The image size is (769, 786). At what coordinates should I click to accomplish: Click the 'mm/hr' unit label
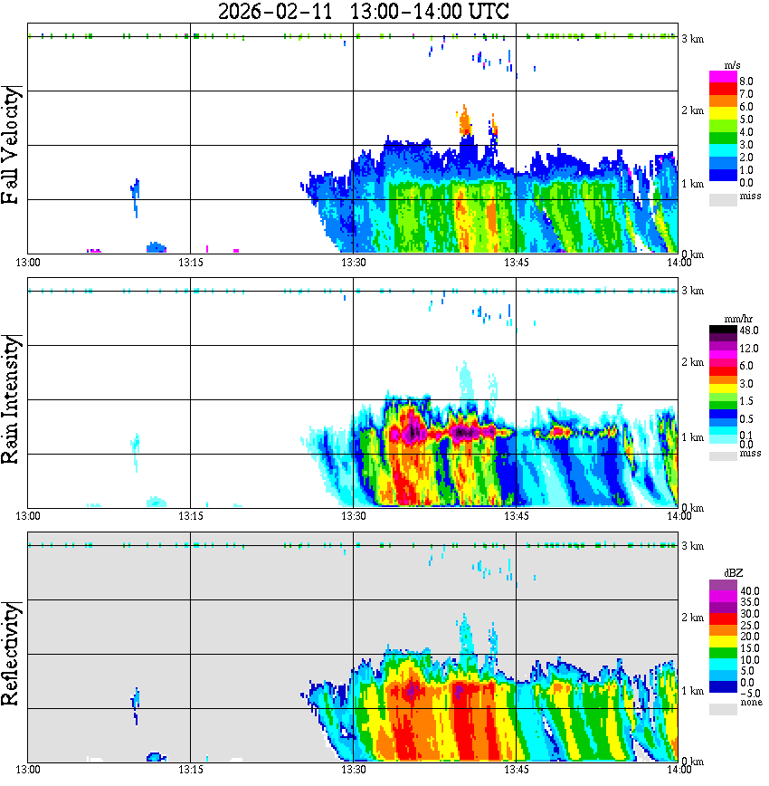[x=738, y=320]
